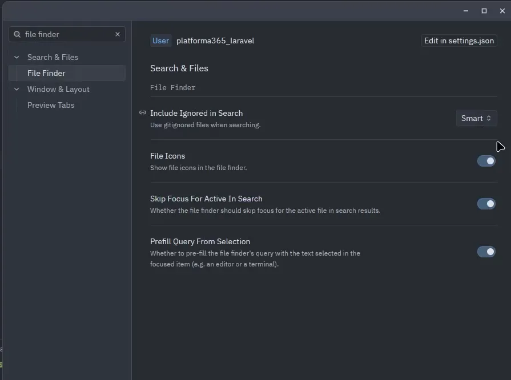The width and height of the screenshot is (511, 380).
Task: Collapse the Search & Files chevron
Action: 17,57
